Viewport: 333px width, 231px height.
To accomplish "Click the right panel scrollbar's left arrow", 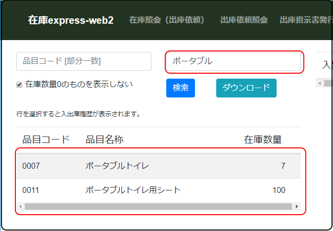I will pyautogui.click(x=319, y=84).
